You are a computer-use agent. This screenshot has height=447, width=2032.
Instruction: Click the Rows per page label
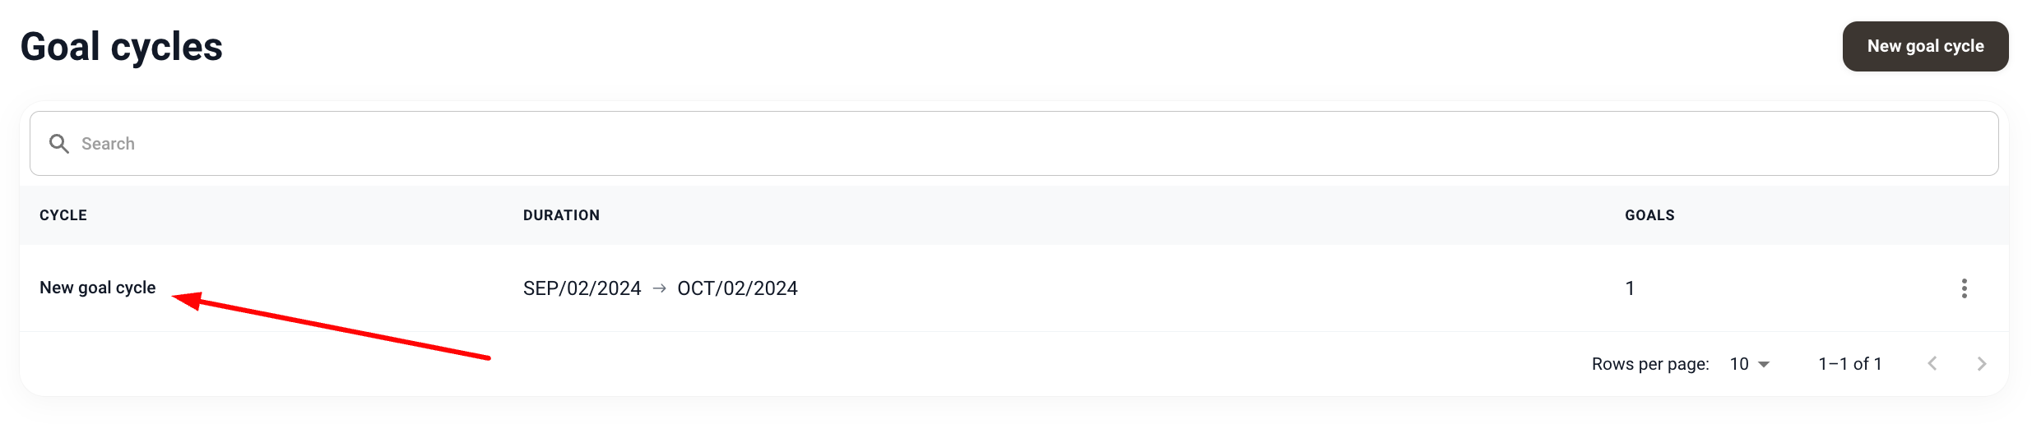[1649, 364]
